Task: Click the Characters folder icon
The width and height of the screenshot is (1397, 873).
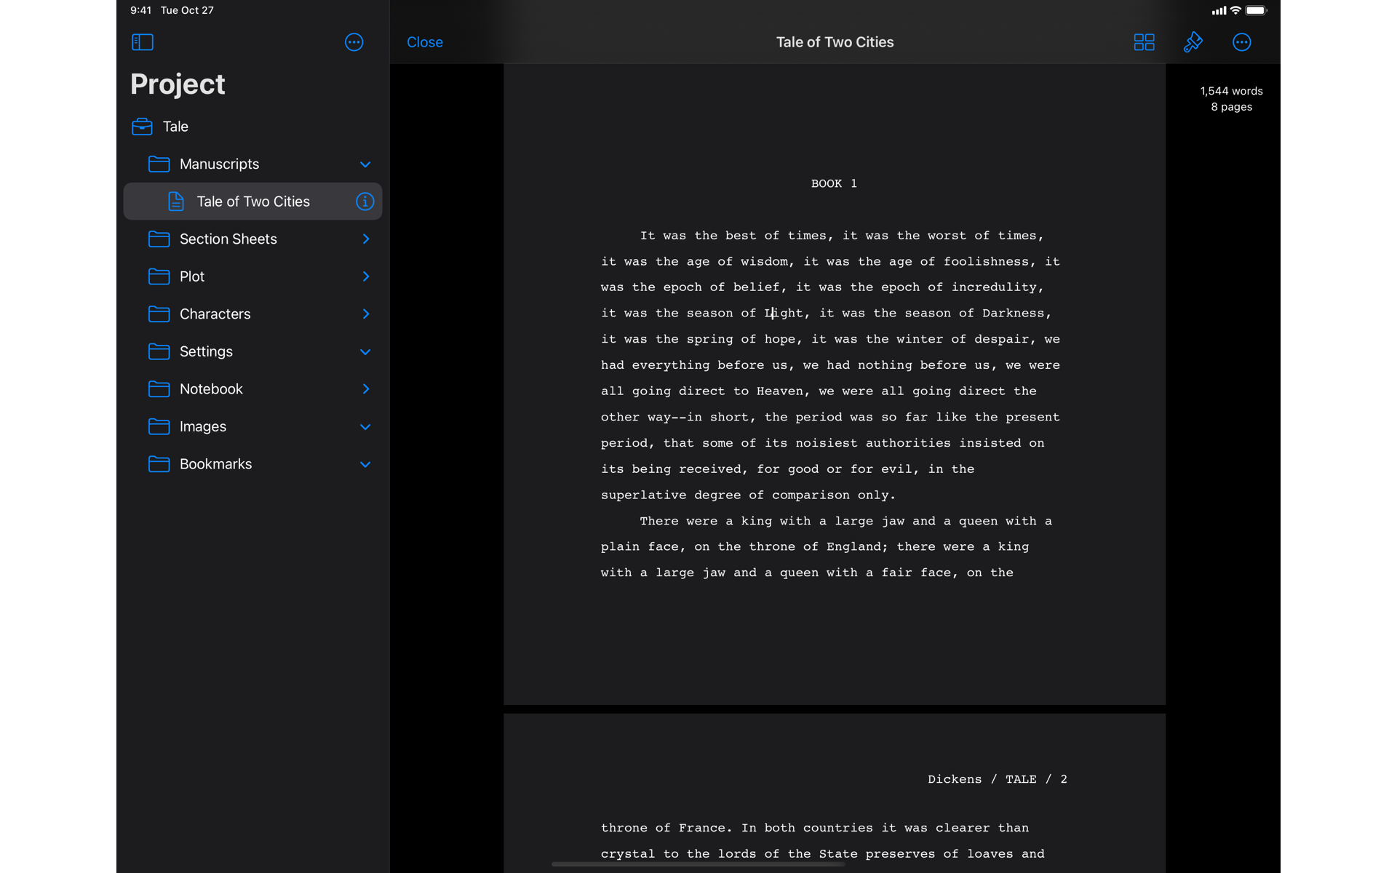Action: pyautogui.click(x=159, y=314)
